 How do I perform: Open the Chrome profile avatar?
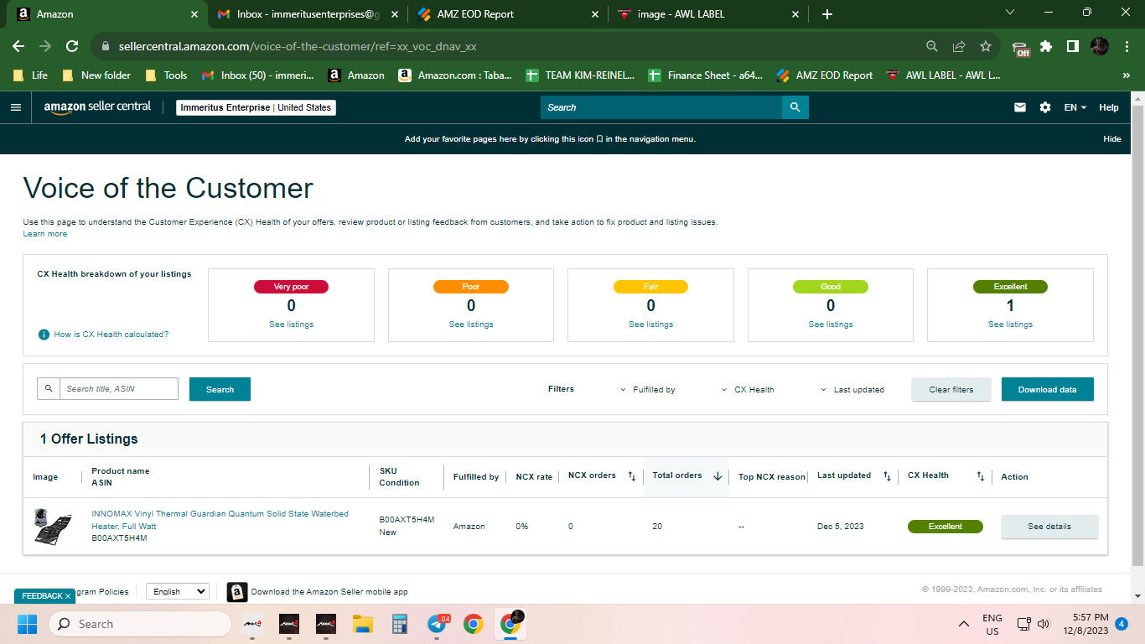pyautogui.click(x=1100, y=46)
